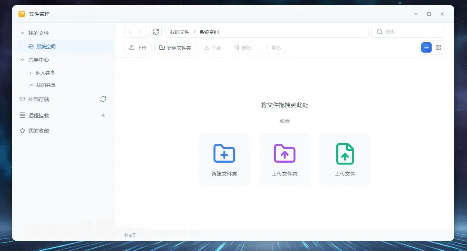The image size is (467, 251).
Task: Open 我的收藏 favorites
Action: (x=39, y=131)
